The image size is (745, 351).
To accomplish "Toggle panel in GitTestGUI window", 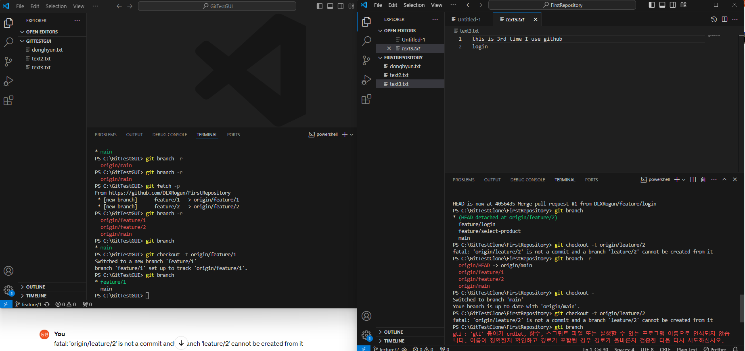I will (330, 6).
